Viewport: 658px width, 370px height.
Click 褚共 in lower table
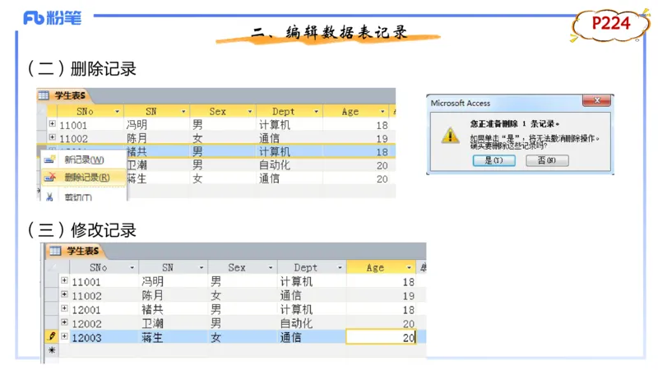pos(152,310)
